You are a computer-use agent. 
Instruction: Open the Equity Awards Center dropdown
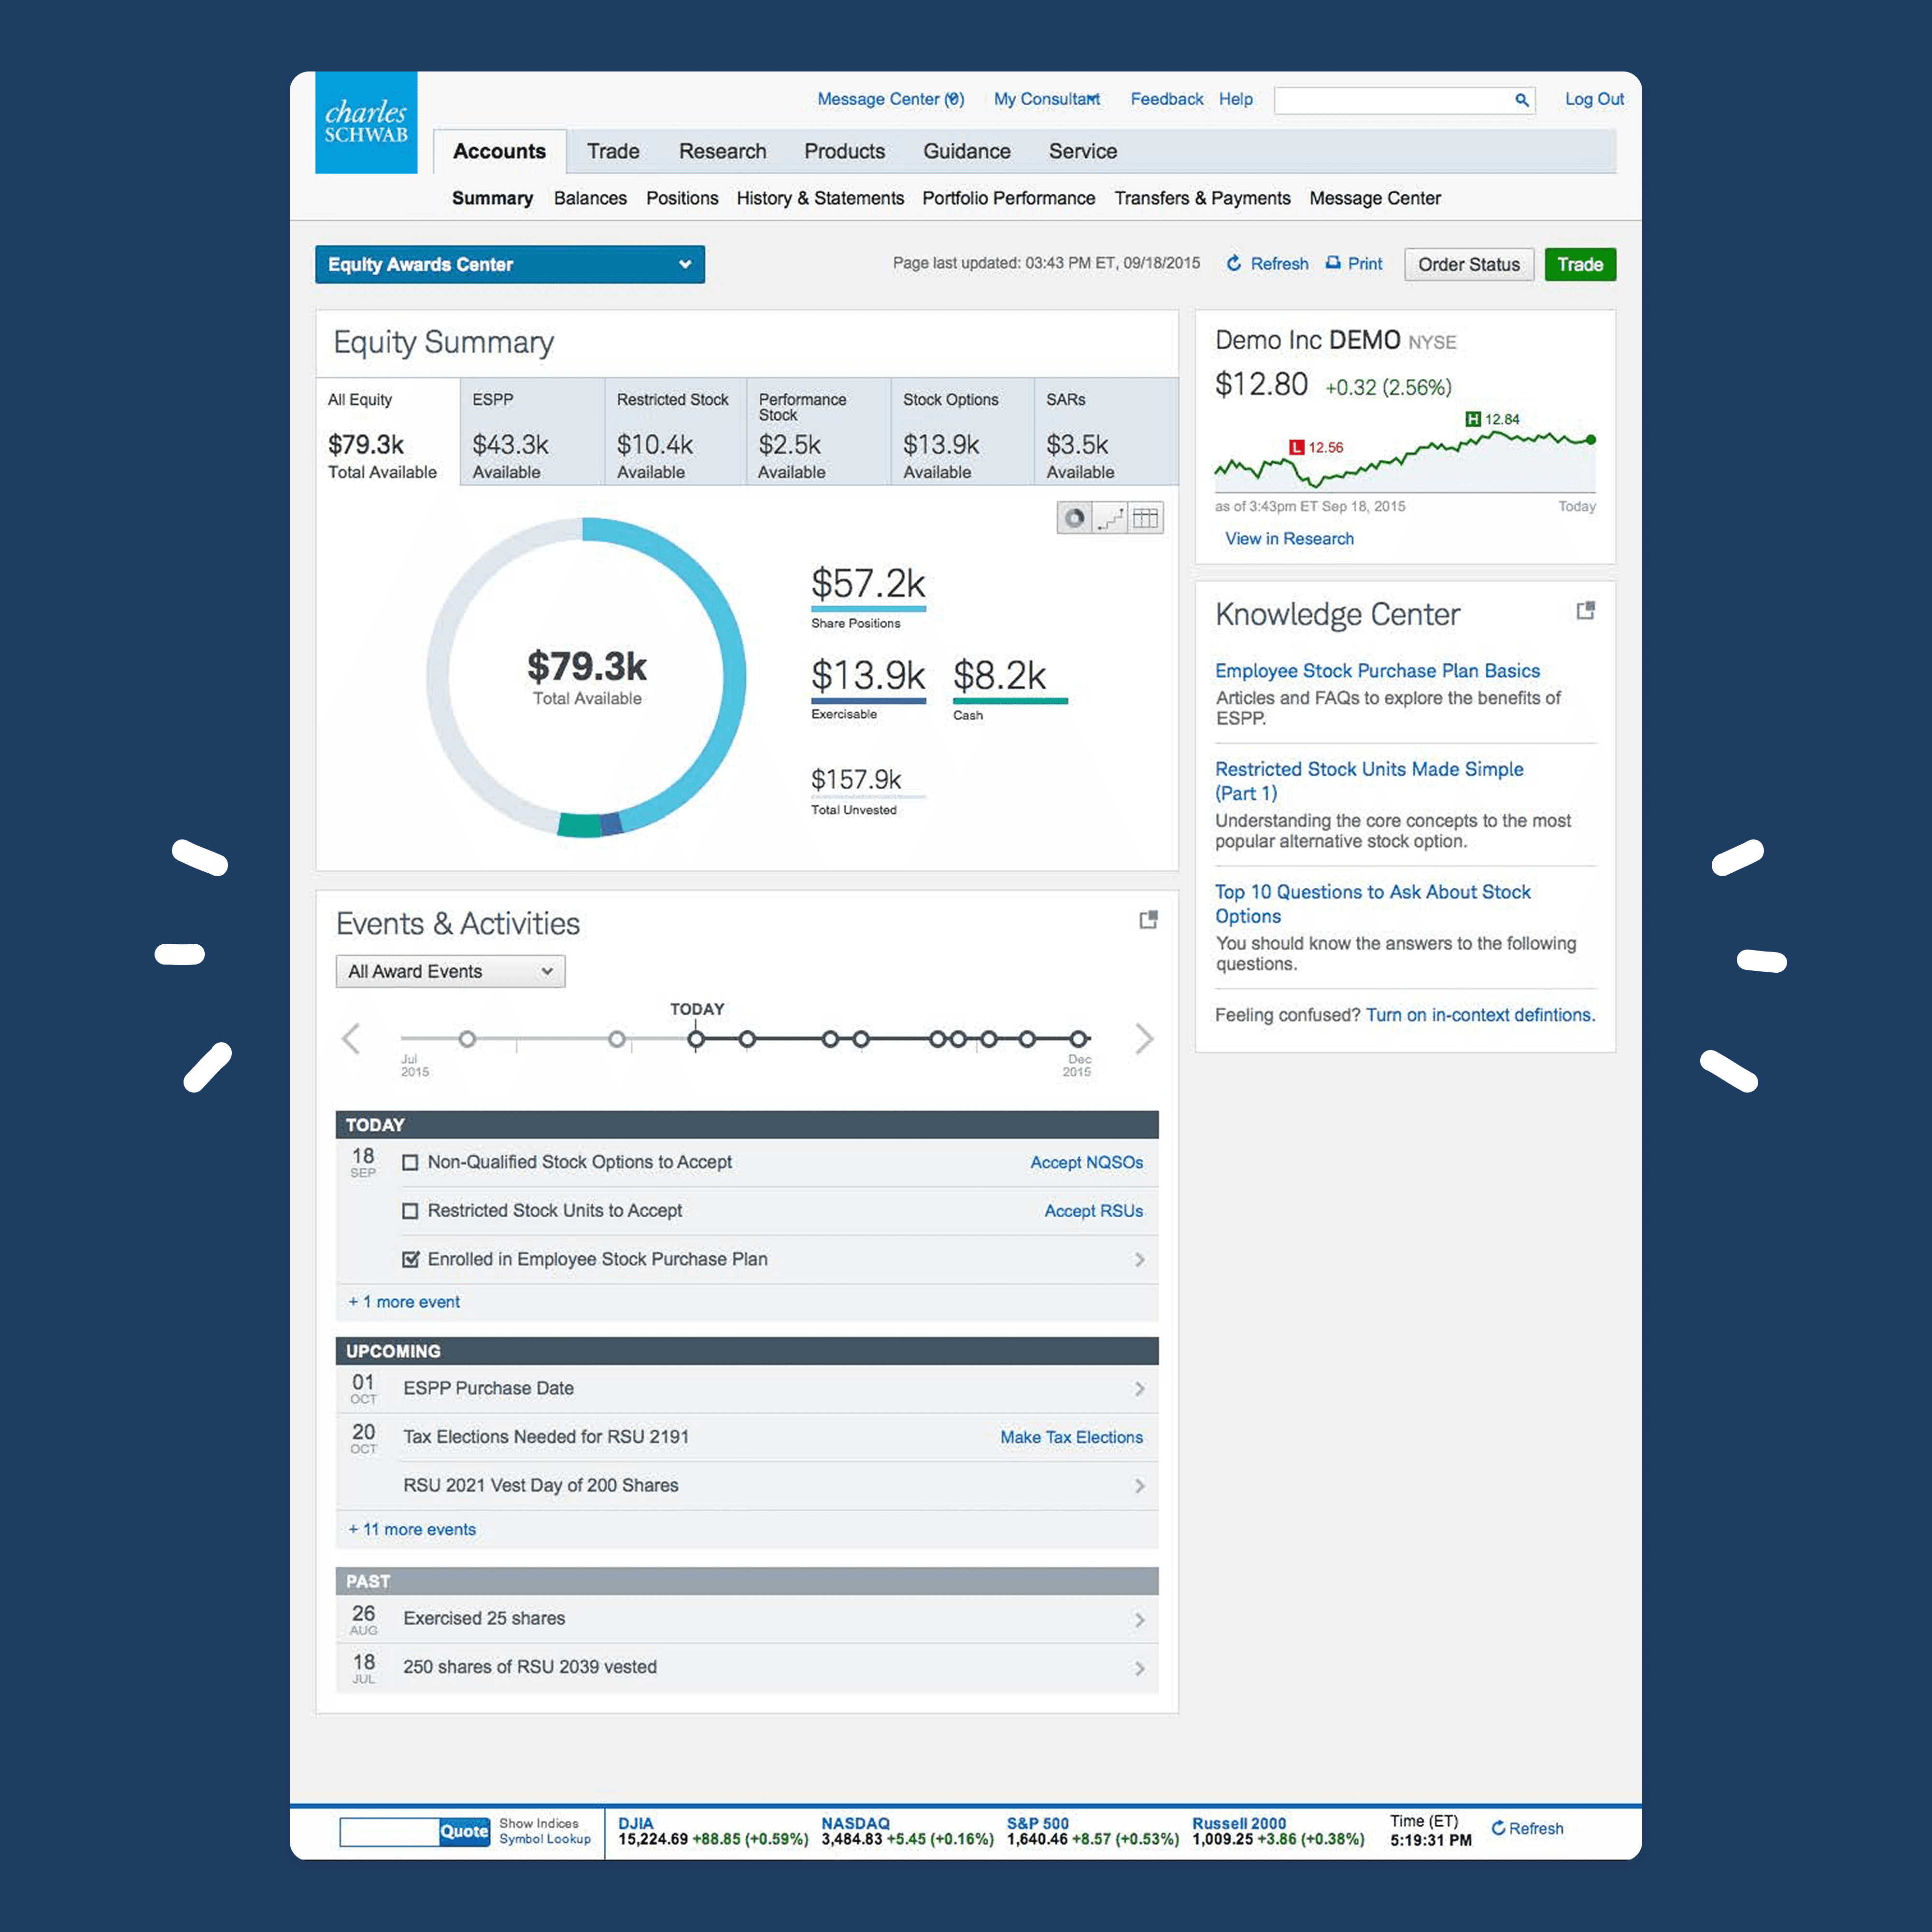point(509,264)
